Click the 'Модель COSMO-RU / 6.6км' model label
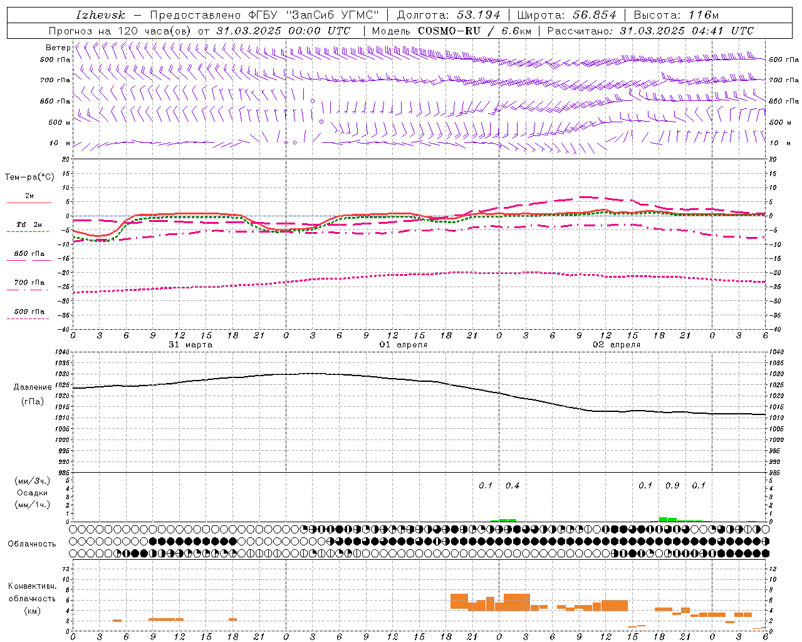Screen dimensions: 802x642 click(x=450, y=31)
